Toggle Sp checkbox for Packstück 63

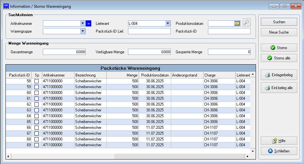tap(37, 110)
